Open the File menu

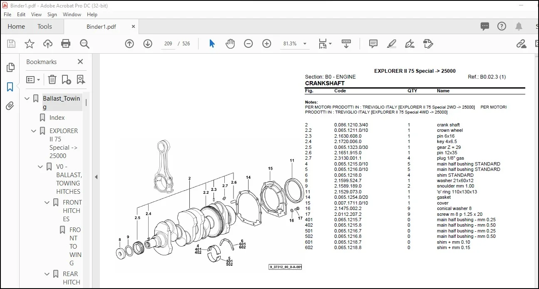pyautogui.click(x=7, y=14)
